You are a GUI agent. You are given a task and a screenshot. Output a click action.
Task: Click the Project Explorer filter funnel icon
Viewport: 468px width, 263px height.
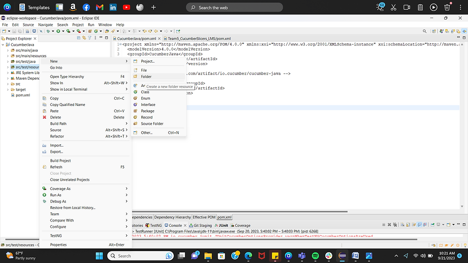[90, 38]
